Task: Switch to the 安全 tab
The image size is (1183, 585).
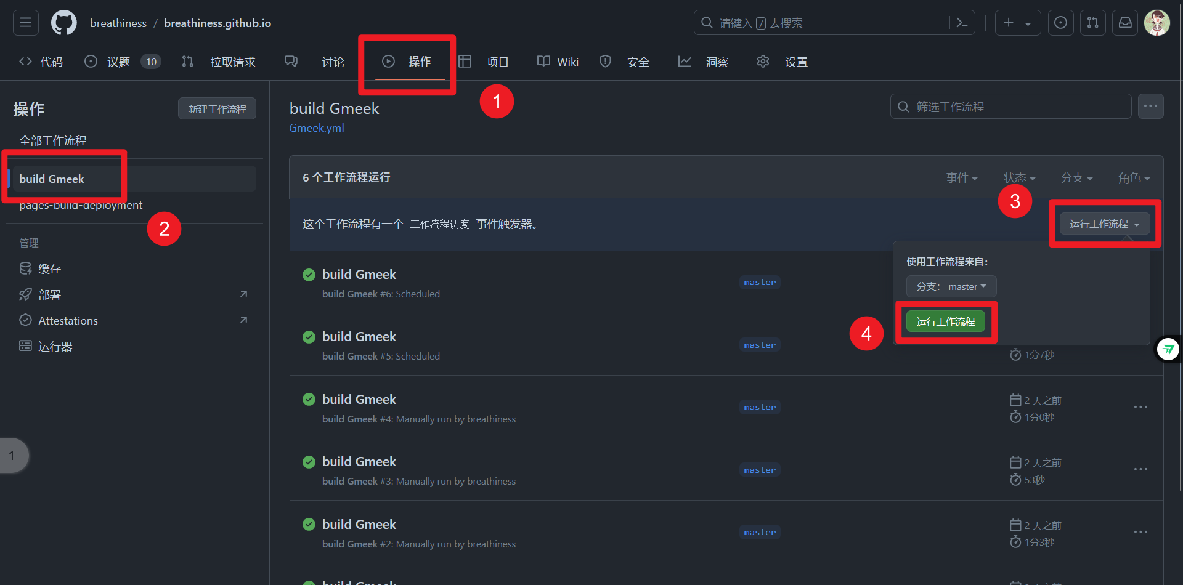Action: tap(627, 62)
